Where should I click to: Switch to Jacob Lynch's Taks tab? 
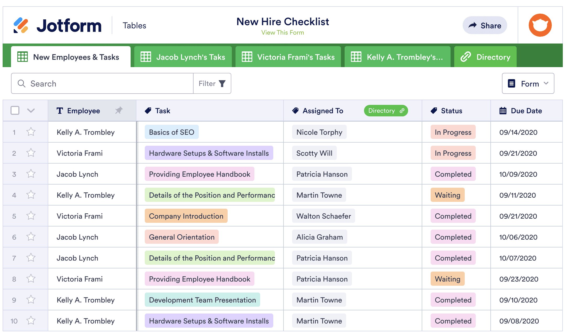coord(183,57)
